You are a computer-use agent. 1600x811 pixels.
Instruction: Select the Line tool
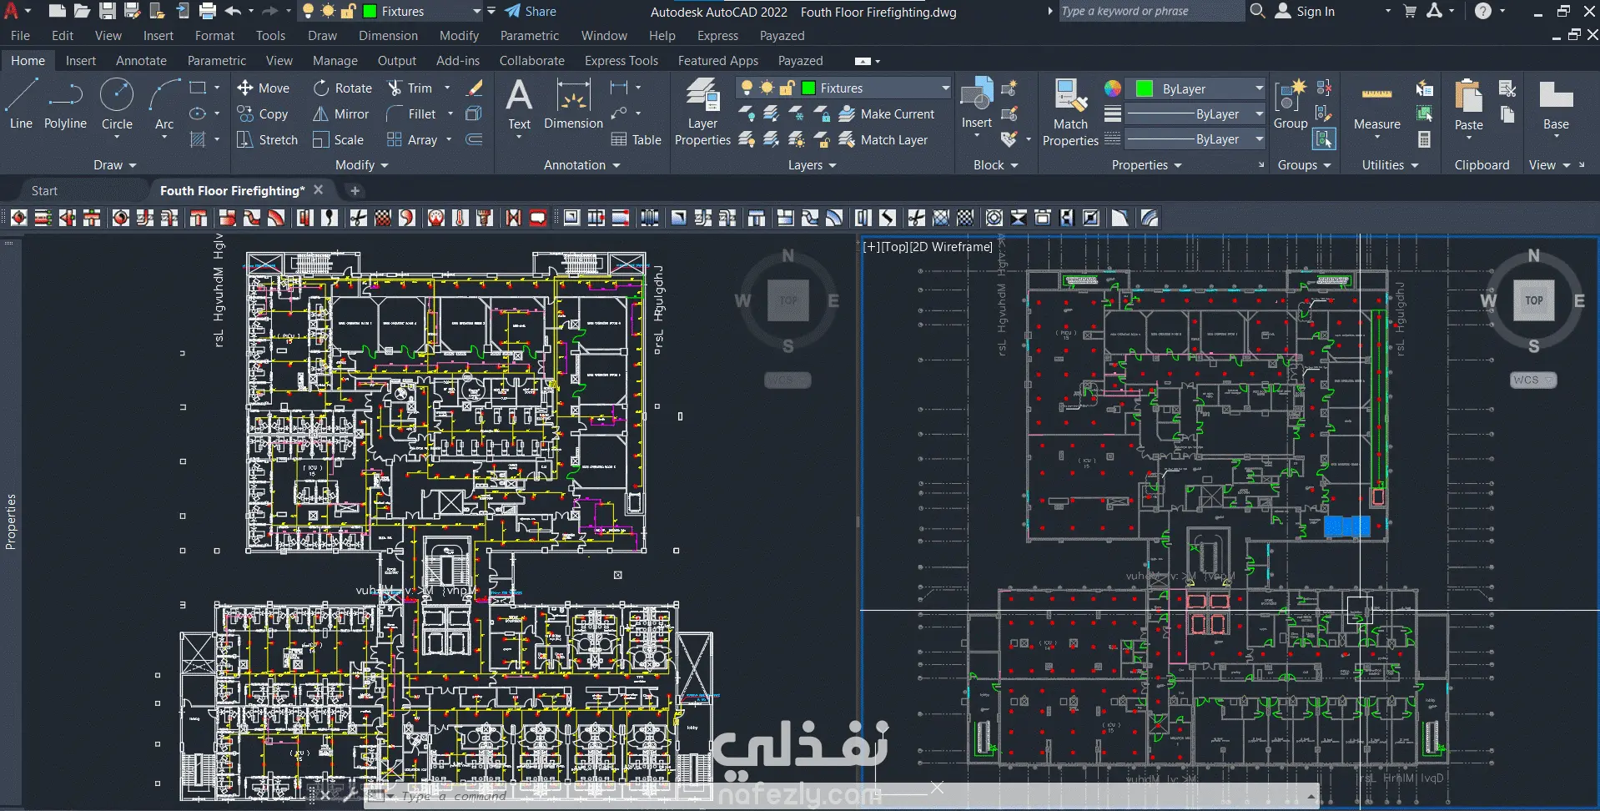[x=21, y=103]
